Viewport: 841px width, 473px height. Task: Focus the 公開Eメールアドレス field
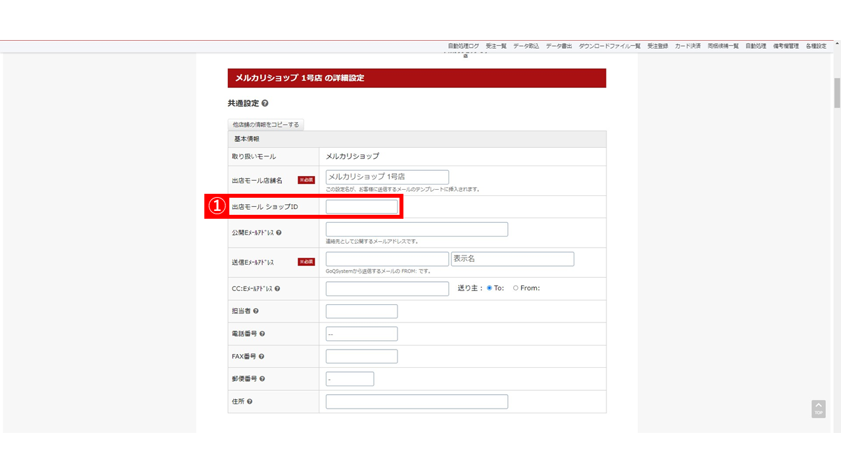417,229
